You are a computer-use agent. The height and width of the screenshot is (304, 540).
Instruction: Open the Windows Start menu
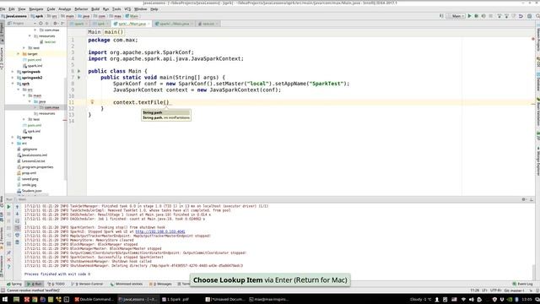point(4,300)
